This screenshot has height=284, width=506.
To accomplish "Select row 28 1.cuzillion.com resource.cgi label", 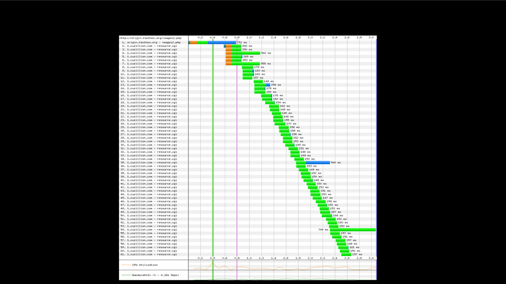I will (149, 138).
